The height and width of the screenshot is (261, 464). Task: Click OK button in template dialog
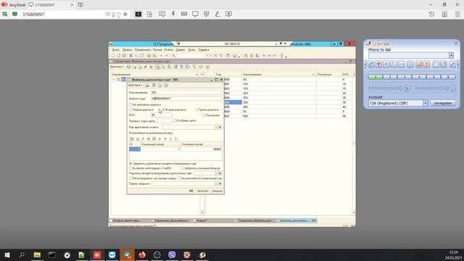(x=191, y=191)
